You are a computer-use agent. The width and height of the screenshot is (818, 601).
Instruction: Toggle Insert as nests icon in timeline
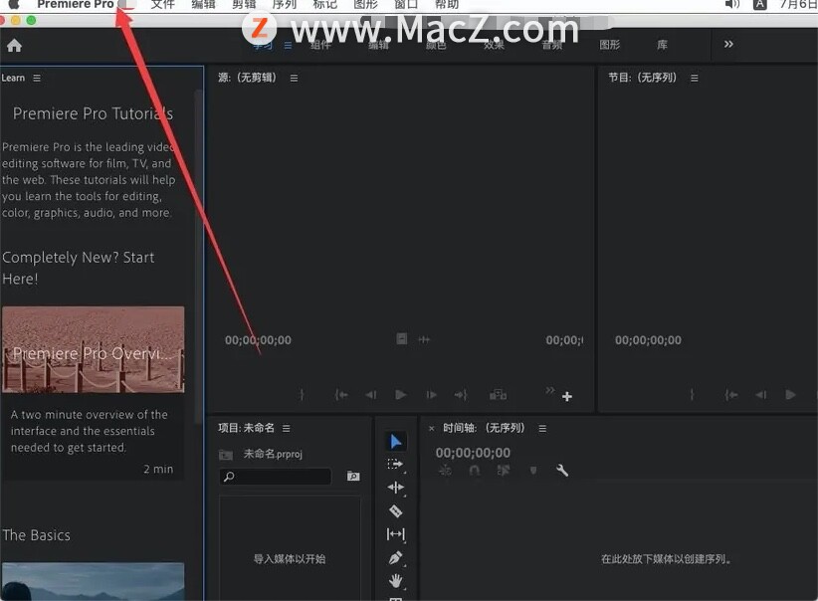click(x=445, y=471)
